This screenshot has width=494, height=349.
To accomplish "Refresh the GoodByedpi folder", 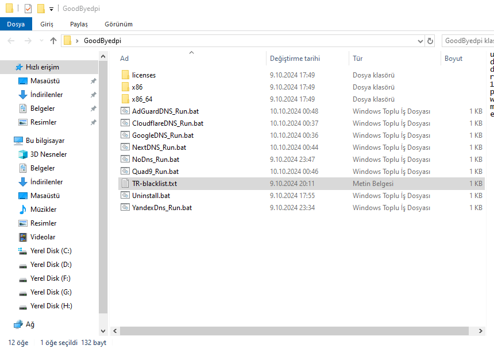I will [430, 41].
